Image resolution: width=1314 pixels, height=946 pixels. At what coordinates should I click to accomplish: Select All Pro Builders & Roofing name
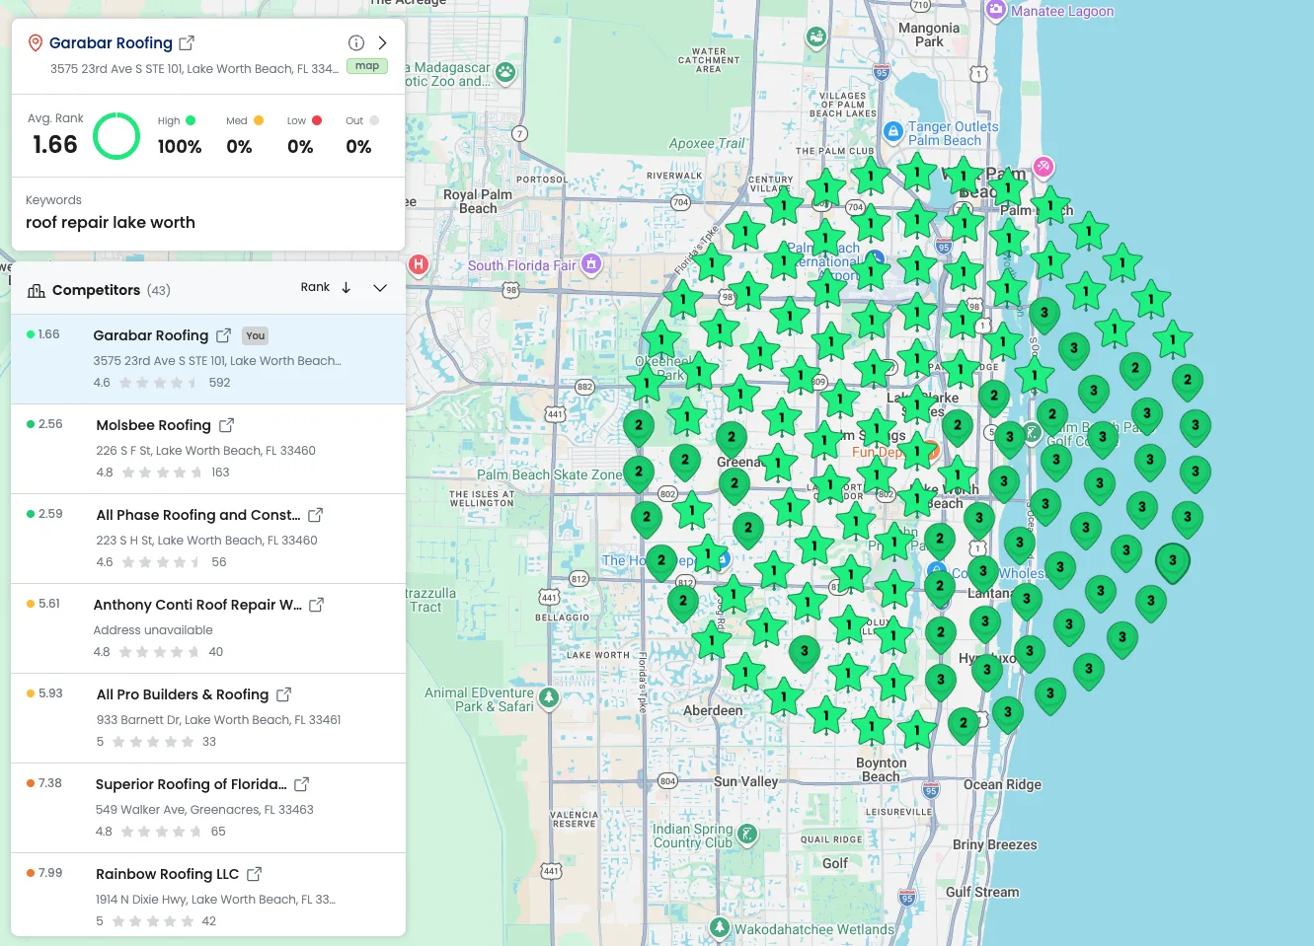pyautogui.click(x=183, y=694)
